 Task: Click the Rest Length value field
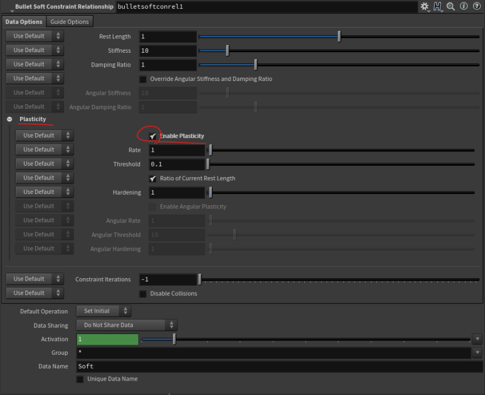[168, 36]
